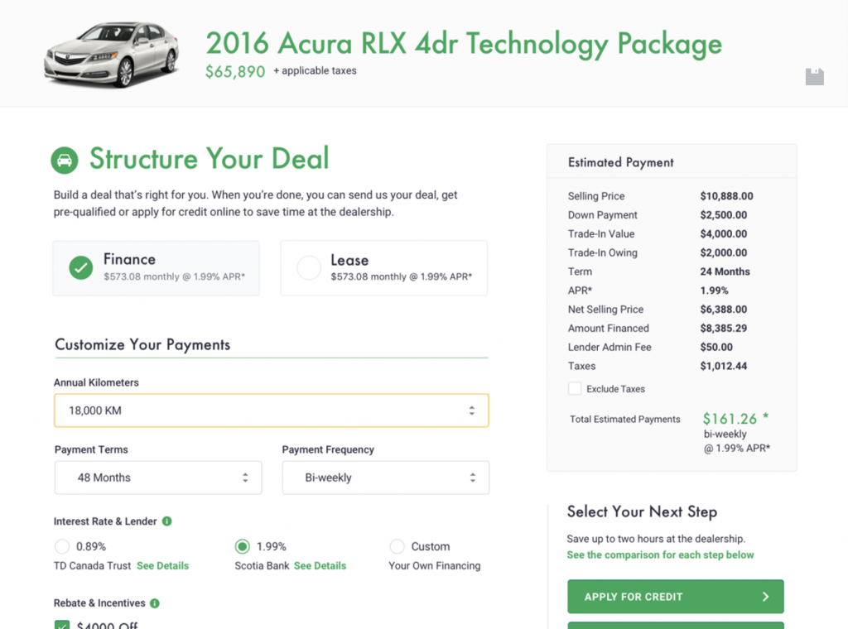848x629 pixels.
Task: Open the Payment Terms 48 Months dropdown
Action: [158, 478]
